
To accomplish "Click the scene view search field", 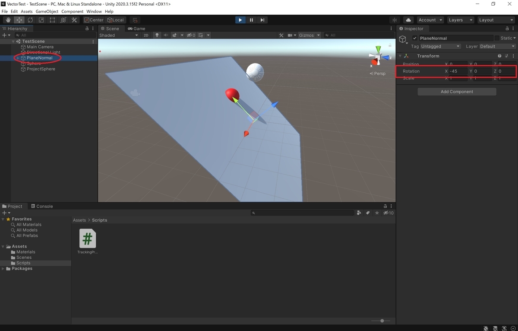I will [x=359, y=35].
